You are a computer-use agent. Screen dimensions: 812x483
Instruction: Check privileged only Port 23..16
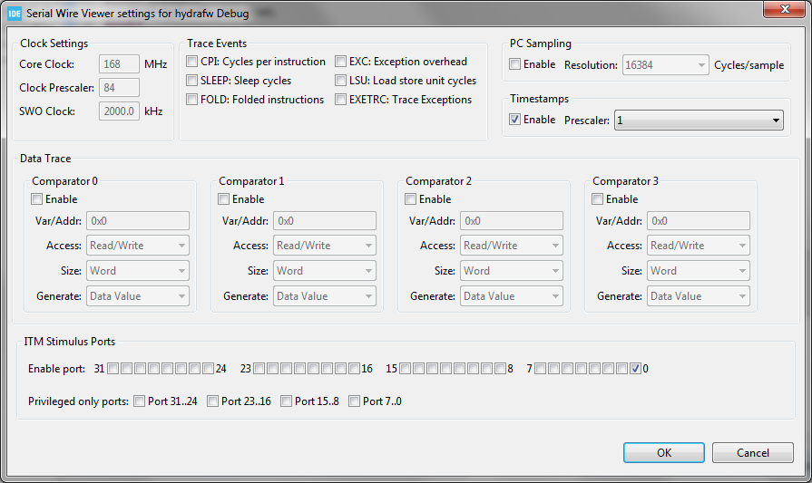pyautogui.click(x=213, y=401)
